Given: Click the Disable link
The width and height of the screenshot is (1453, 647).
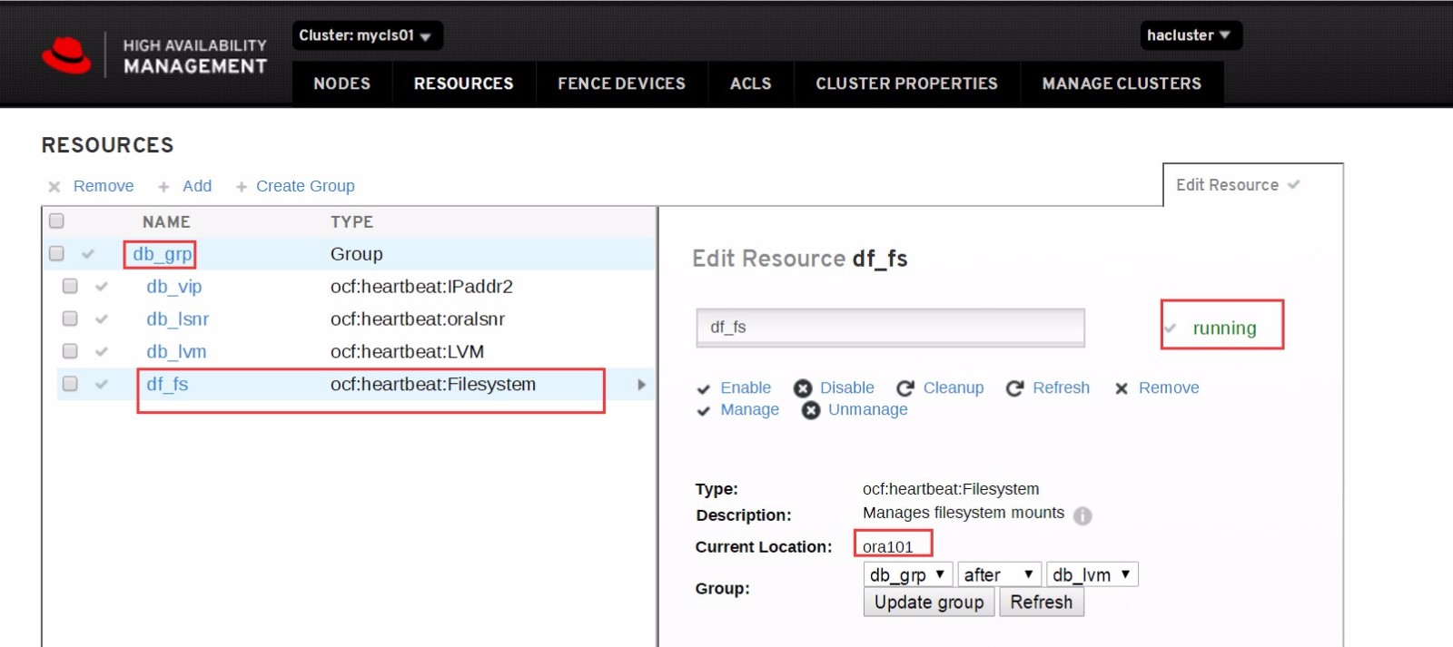Looking at the screenshot, I should (847, 388).
